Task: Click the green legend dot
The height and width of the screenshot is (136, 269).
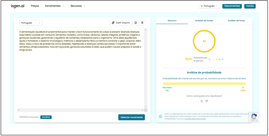Action: 223,59
